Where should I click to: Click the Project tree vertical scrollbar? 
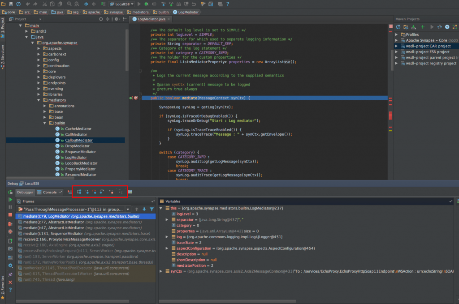127,50
